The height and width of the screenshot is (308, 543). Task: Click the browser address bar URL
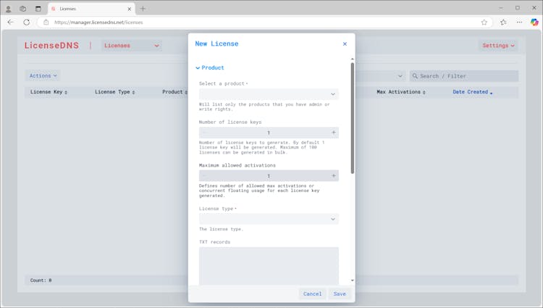pyautogui.click(x=98, y=22)
